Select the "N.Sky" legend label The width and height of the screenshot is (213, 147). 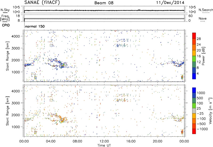(x=5, y=10)
